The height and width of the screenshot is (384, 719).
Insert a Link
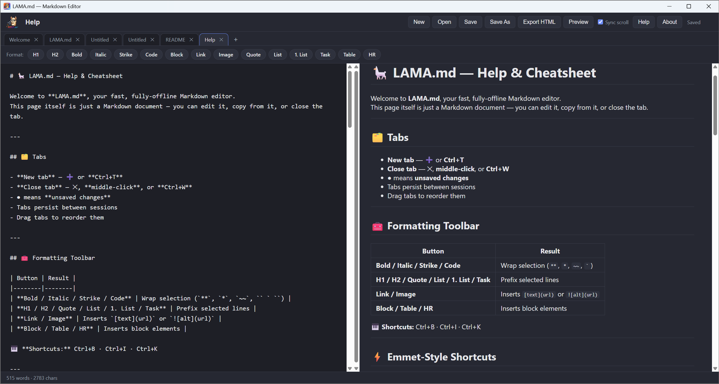pos(201,55)
